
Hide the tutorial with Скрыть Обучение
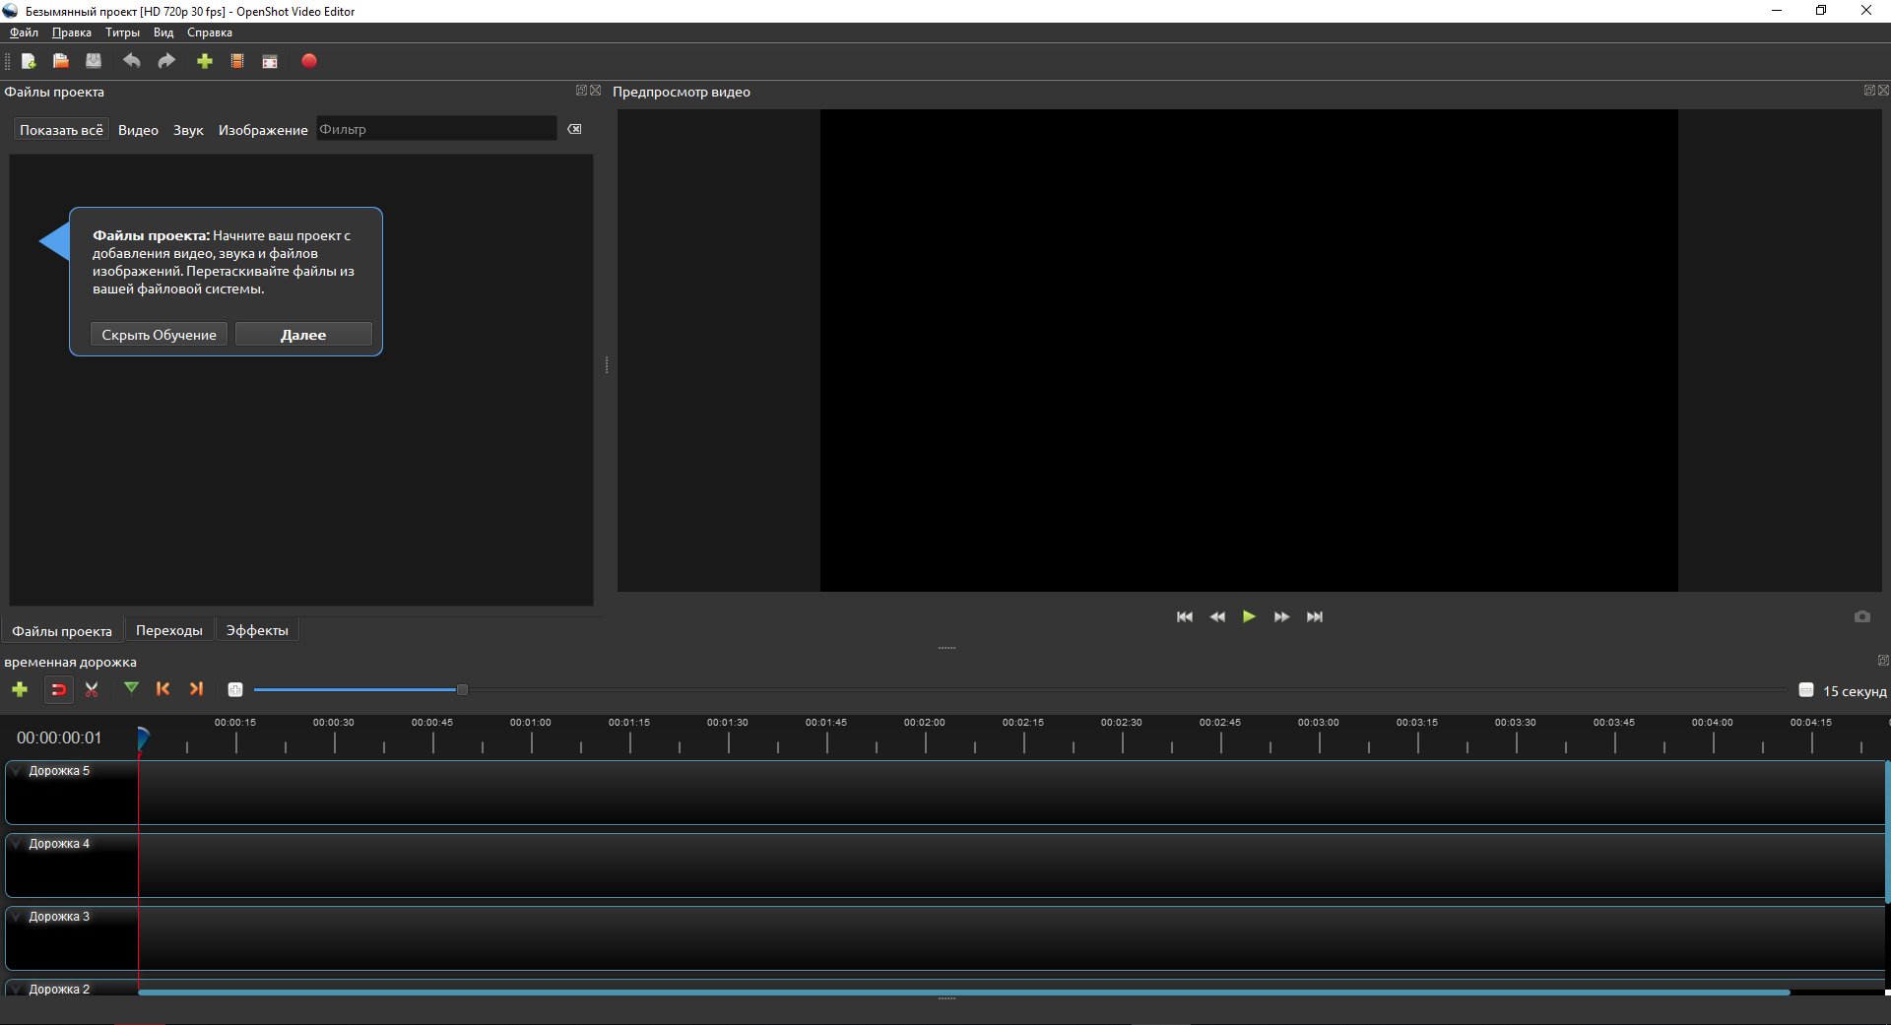(159, 335)
